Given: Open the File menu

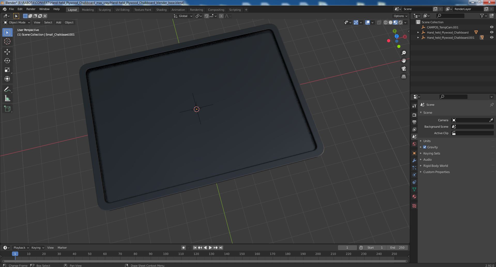Looking at the screenshot, I should coord(11,9).
